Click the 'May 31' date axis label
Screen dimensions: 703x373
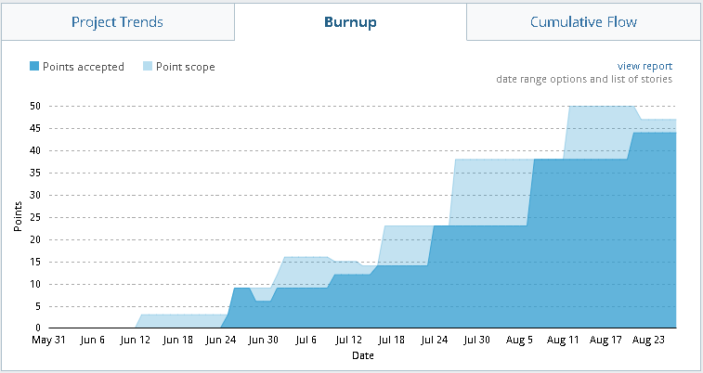pyautogui.click(x=48, y=340)
